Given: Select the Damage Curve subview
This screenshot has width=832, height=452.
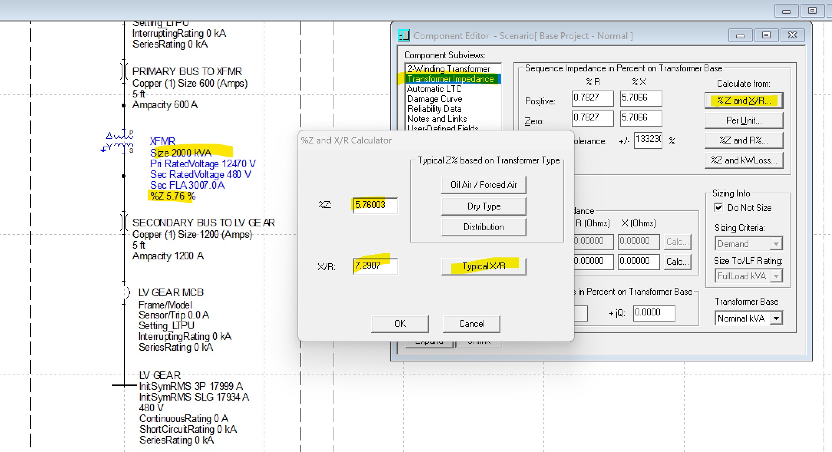Looking at the screenshot, I should tap(434, 99).
